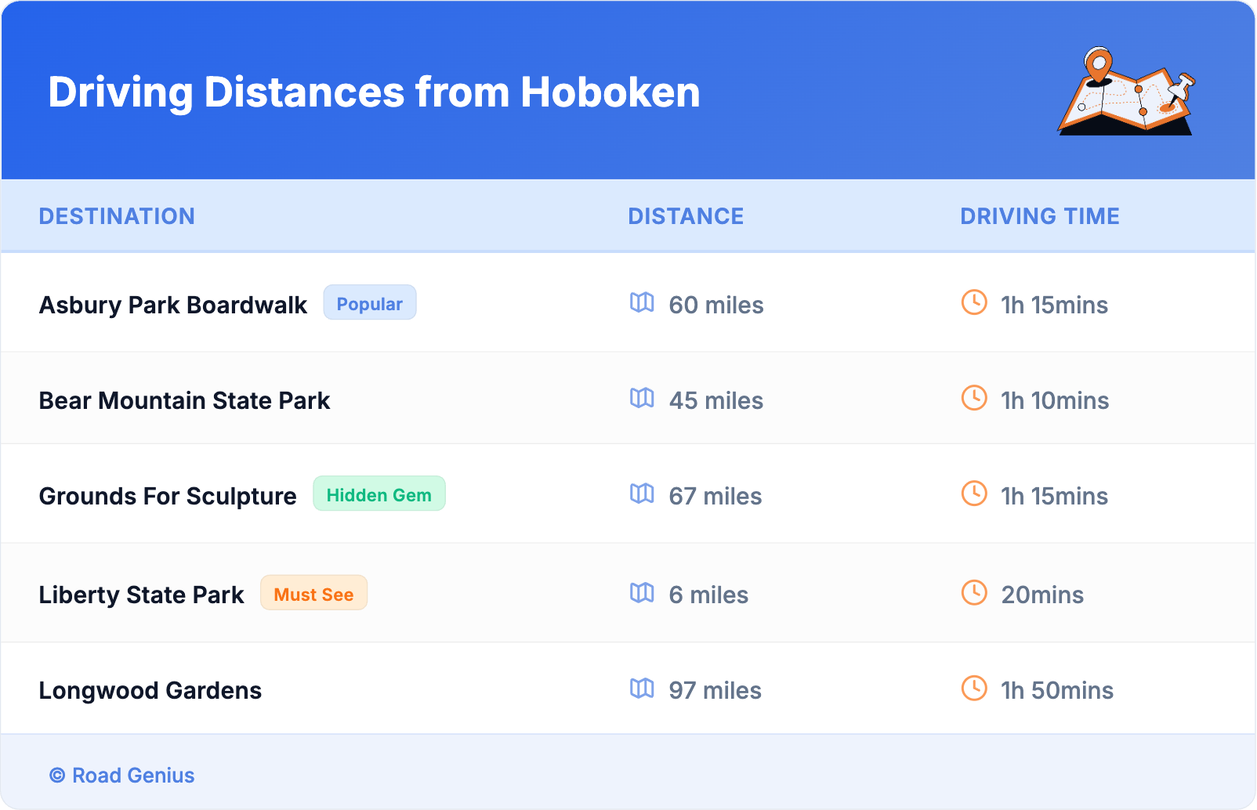
Task: Select the Hidden Gem tag
Action: pyautogui.click(x=379, y=494)
